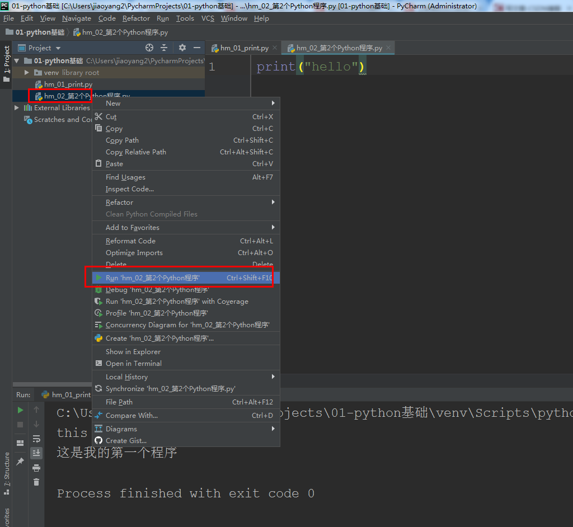This screenshot has width=573, height=527.
Task: Open Project panel settings with the gear icon
Action: tap(182, 48)
